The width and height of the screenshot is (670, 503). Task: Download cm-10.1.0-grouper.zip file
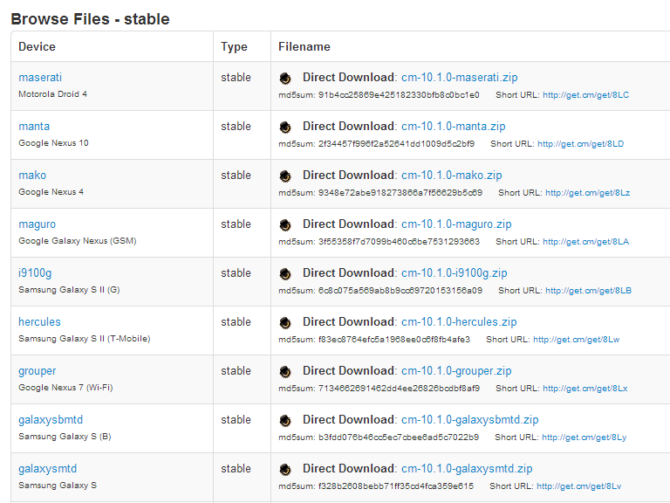pyautogui.click(x=456, y=371)
